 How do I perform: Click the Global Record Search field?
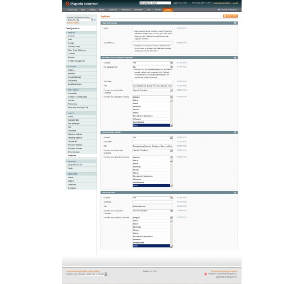click(155, 3)
